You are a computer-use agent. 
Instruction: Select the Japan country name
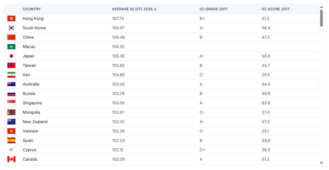29,56
